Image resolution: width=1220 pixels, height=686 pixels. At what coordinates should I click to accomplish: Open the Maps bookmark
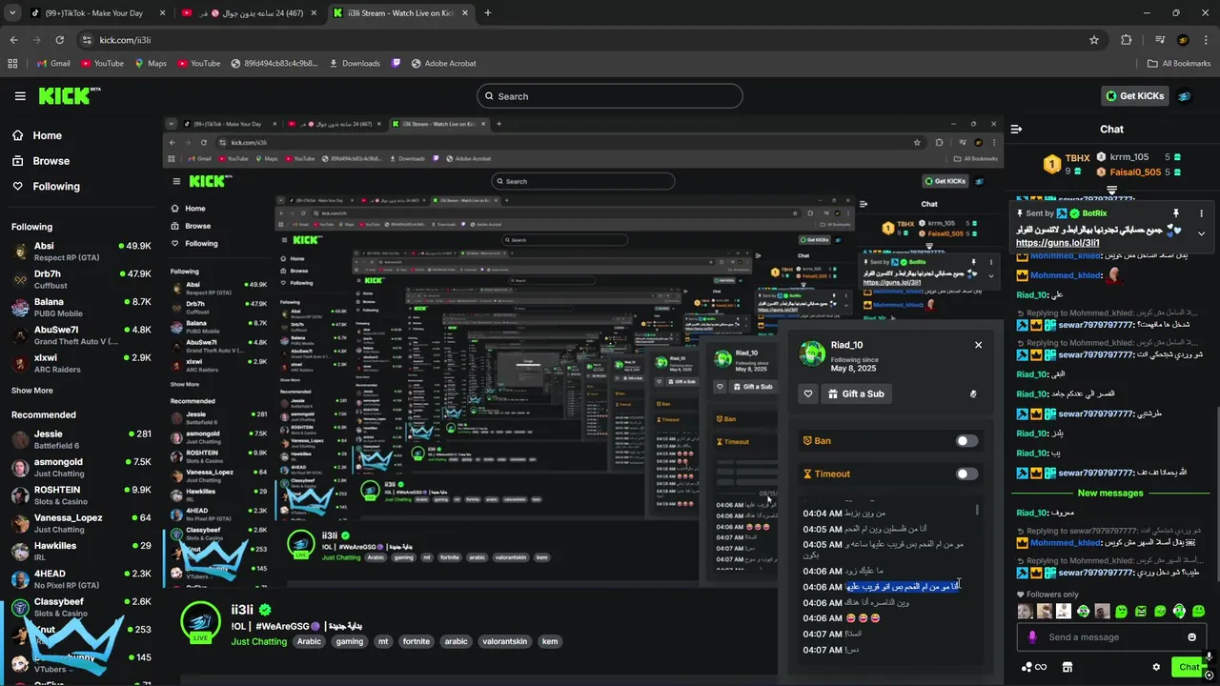(x=151, y=64)
